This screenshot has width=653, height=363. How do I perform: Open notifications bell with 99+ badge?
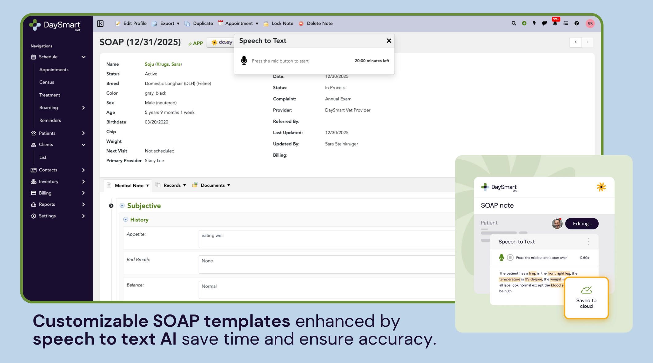click(x=555, y=23)
